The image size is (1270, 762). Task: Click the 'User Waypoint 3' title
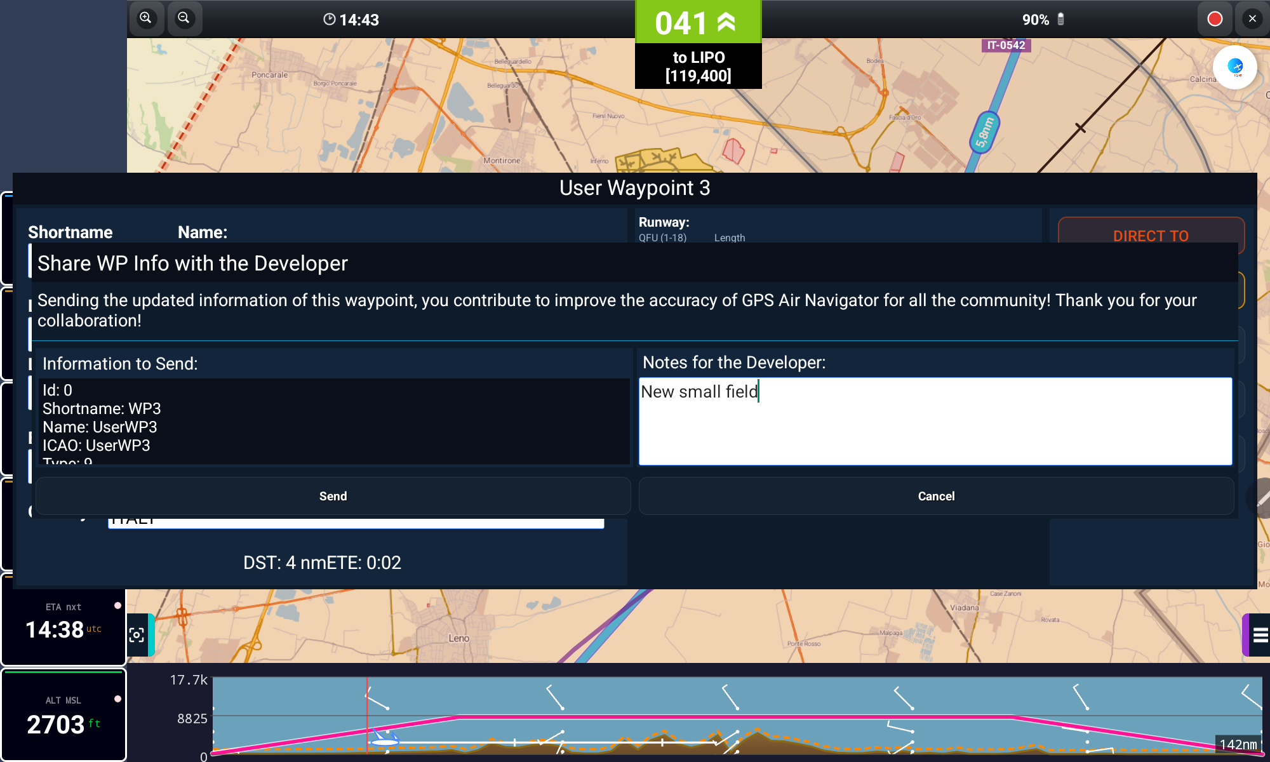pos(634,188)
